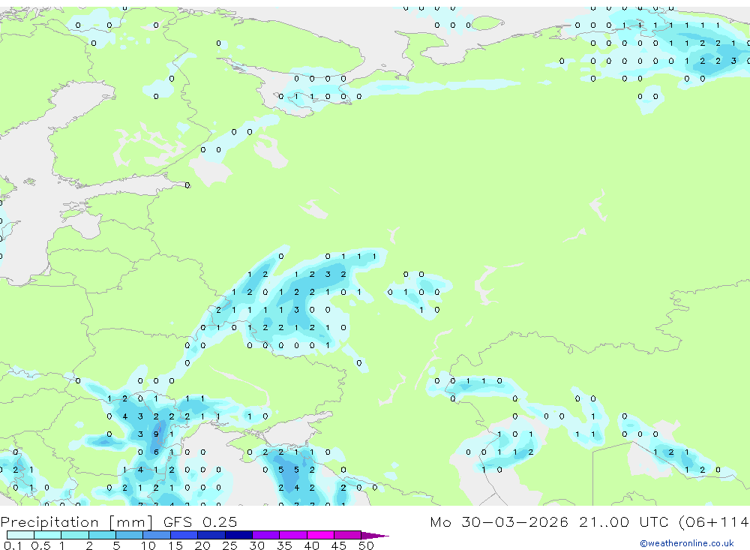Pick the 10–15 mm legend color segment
The image size is (750, 550).
coord(157,535)
